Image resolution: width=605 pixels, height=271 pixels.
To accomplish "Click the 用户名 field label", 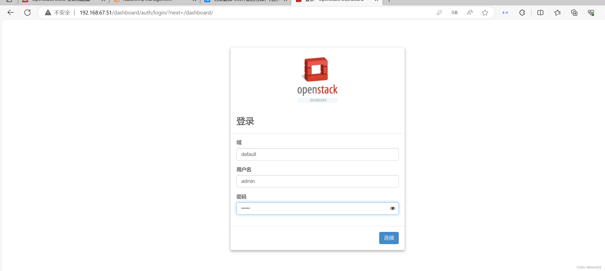I will (x=244, y=170).
